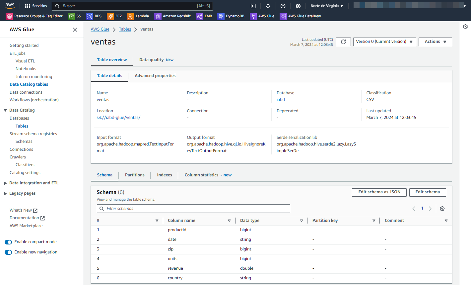Switch to the Data quality tab
The width and height of the screenshot is (471, 285).
(156, 60)
